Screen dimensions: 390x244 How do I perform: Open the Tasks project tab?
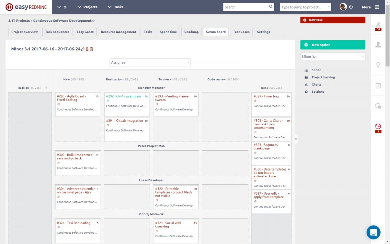pyautogui.click(x=148, y=32)
